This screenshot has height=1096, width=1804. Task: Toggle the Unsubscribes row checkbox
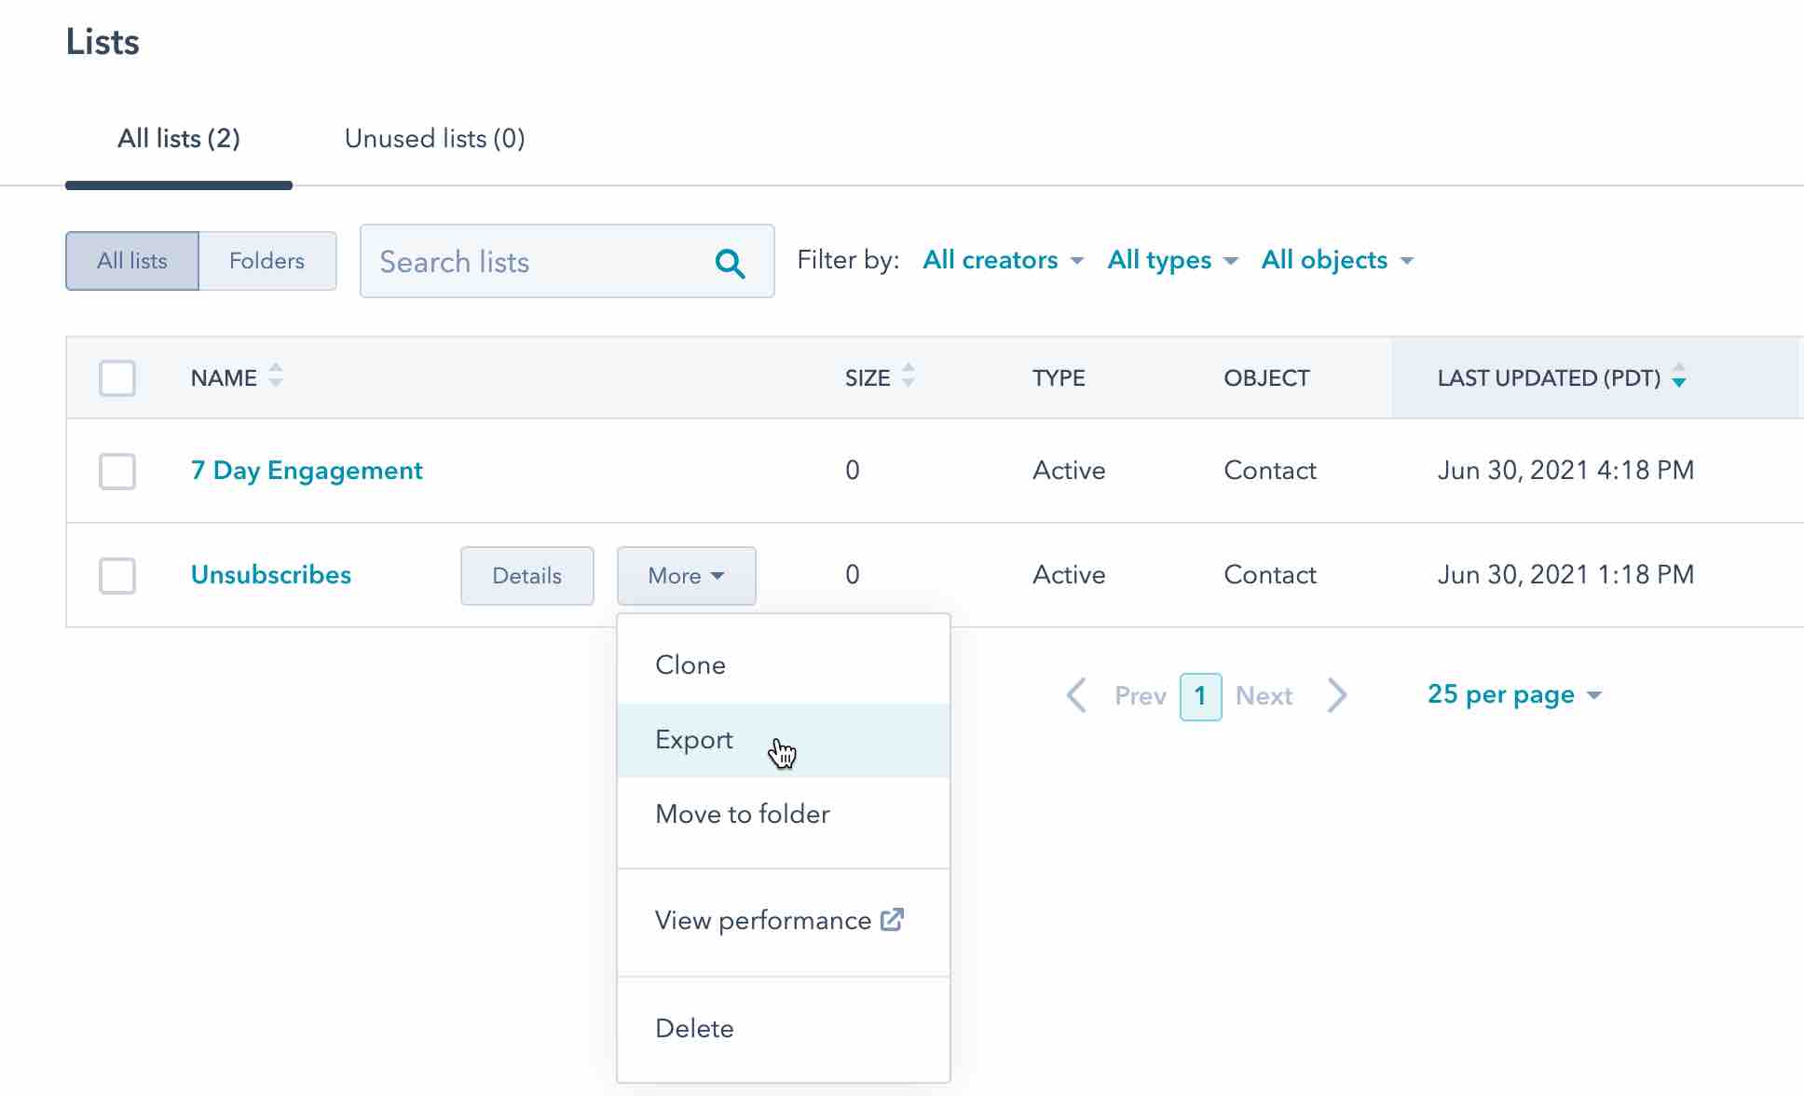pyautogui.click(x=116, y=575)
